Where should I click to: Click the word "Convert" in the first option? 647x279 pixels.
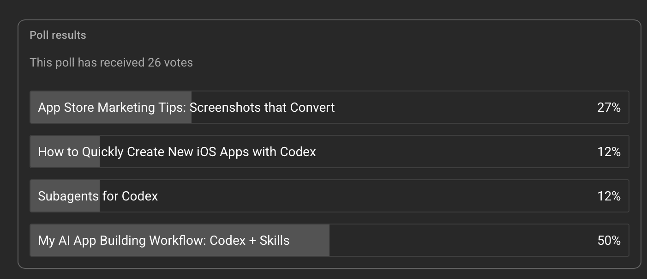312,108
